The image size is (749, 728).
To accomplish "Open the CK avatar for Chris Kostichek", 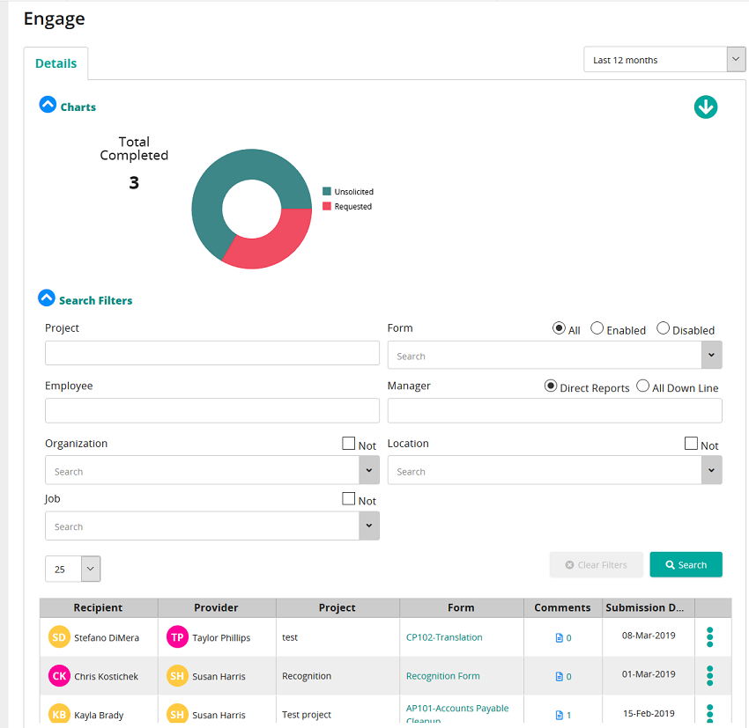I will 59,676.
